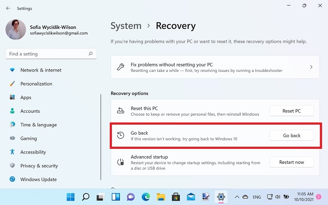The width and height of the screenshot is (328, 205).
Task: Open the clock showing 11:05 AM
Action: pyautogui.click(x=304, y=196)
